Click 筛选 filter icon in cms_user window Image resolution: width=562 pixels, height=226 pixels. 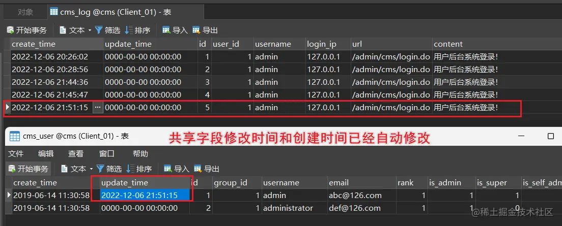(100, 169)
